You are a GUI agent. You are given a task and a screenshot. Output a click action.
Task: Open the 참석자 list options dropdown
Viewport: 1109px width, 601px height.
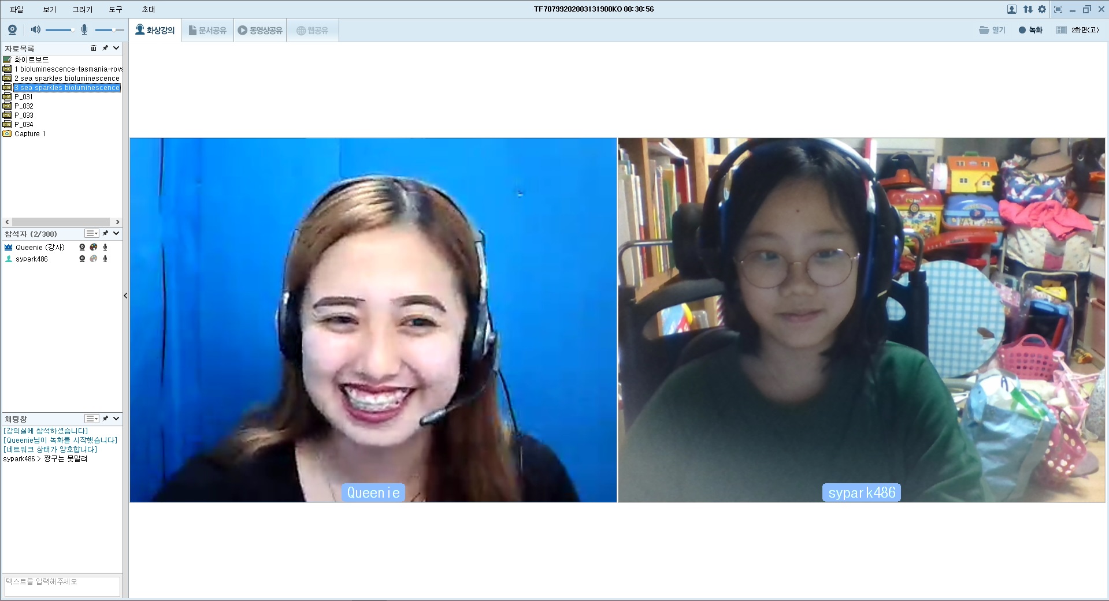(92, 233)
